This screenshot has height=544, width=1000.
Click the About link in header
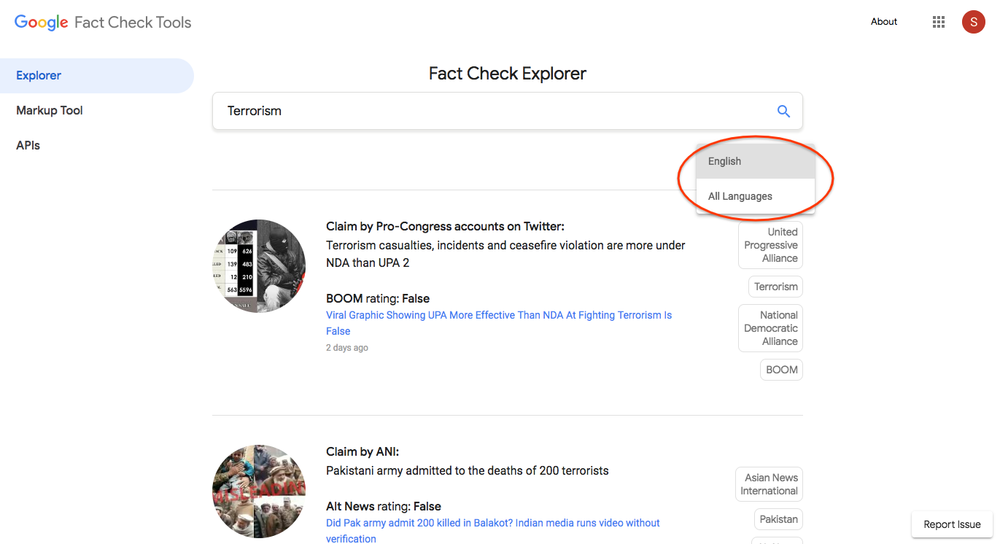click(884, 22)
